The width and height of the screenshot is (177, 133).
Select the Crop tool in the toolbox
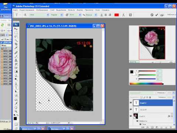point(16,44)
